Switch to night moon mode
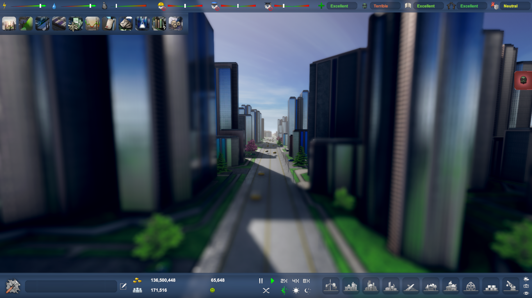The image size is (532, 298). pos(307,290)
